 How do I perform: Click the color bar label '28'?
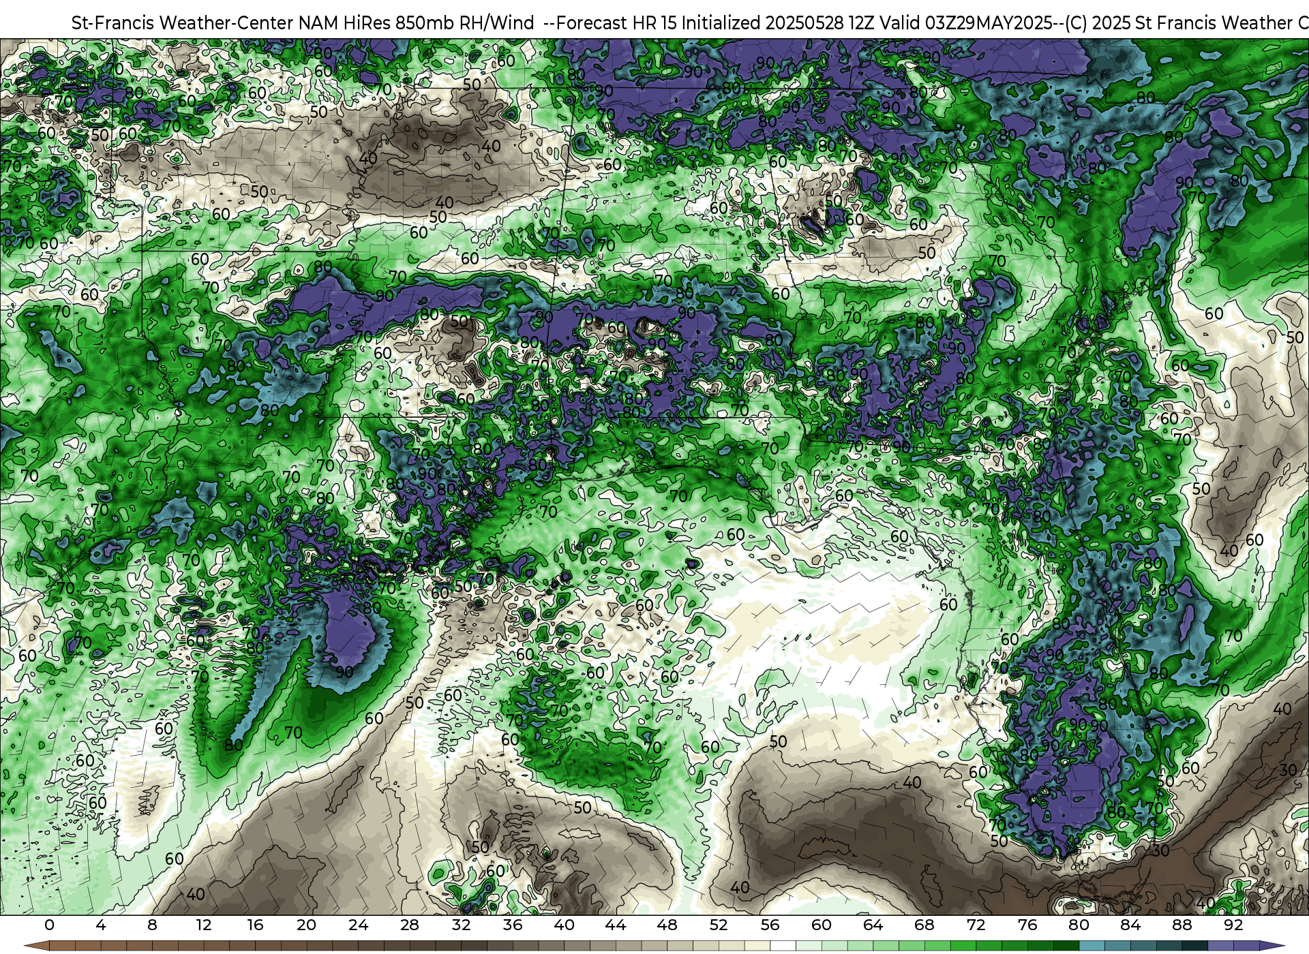pyautogui.click(x=409, y=925)
